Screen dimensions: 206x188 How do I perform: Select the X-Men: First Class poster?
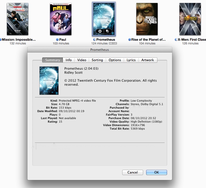pos(190,19)
